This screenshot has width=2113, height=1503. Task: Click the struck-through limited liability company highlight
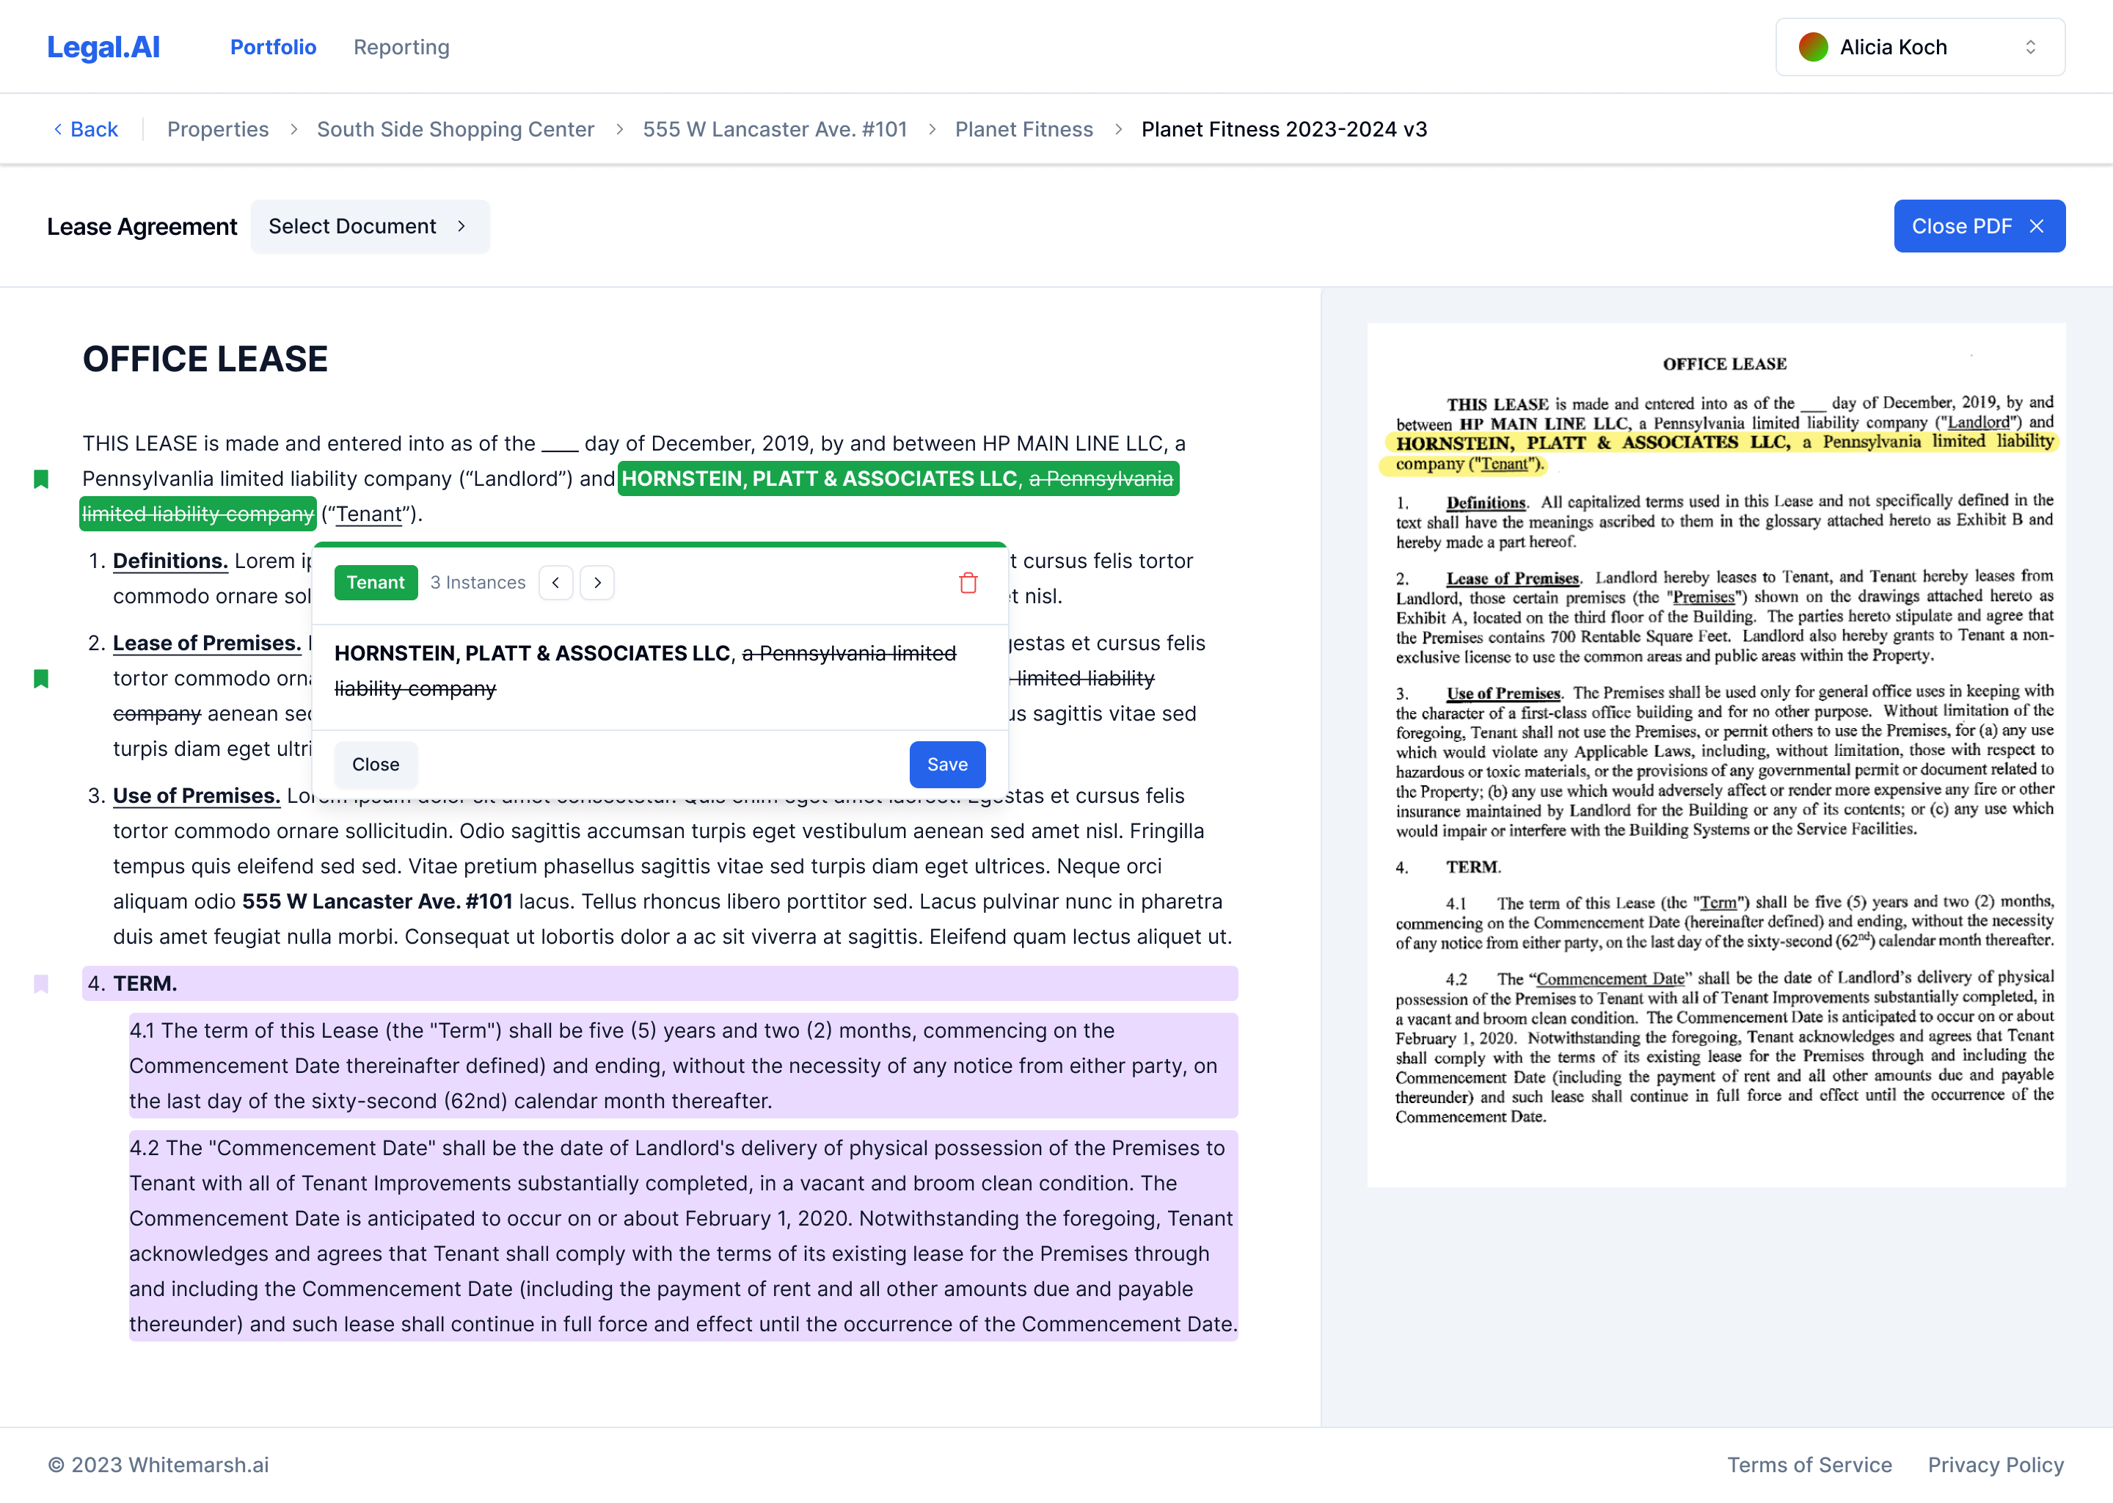(198, 514)
